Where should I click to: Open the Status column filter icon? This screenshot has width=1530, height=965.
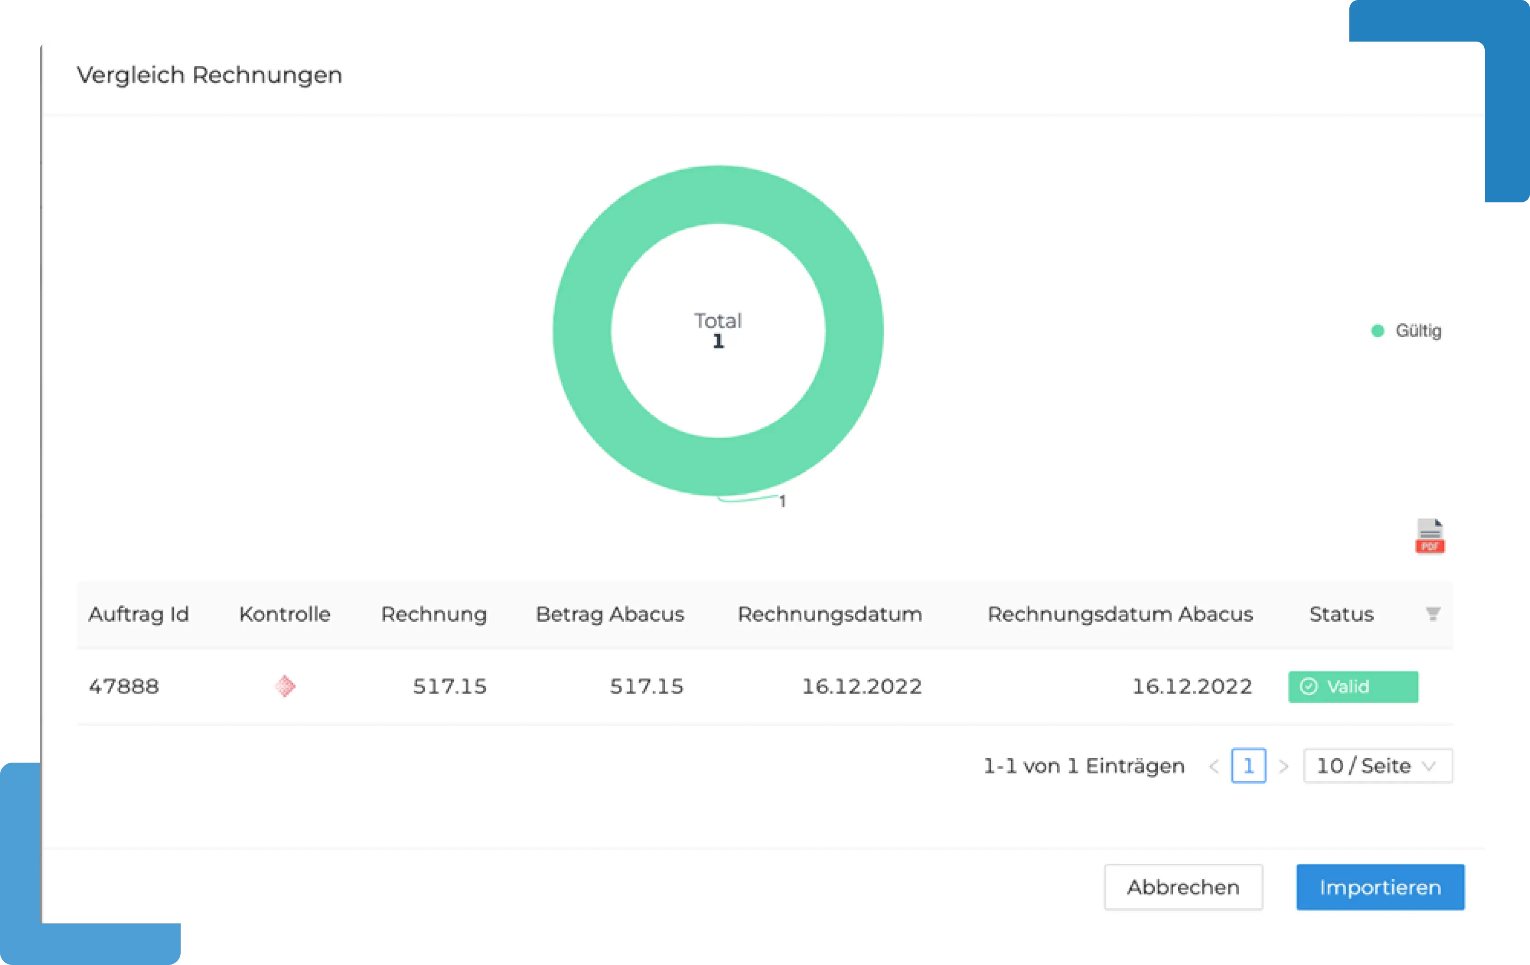[1432, 614]
